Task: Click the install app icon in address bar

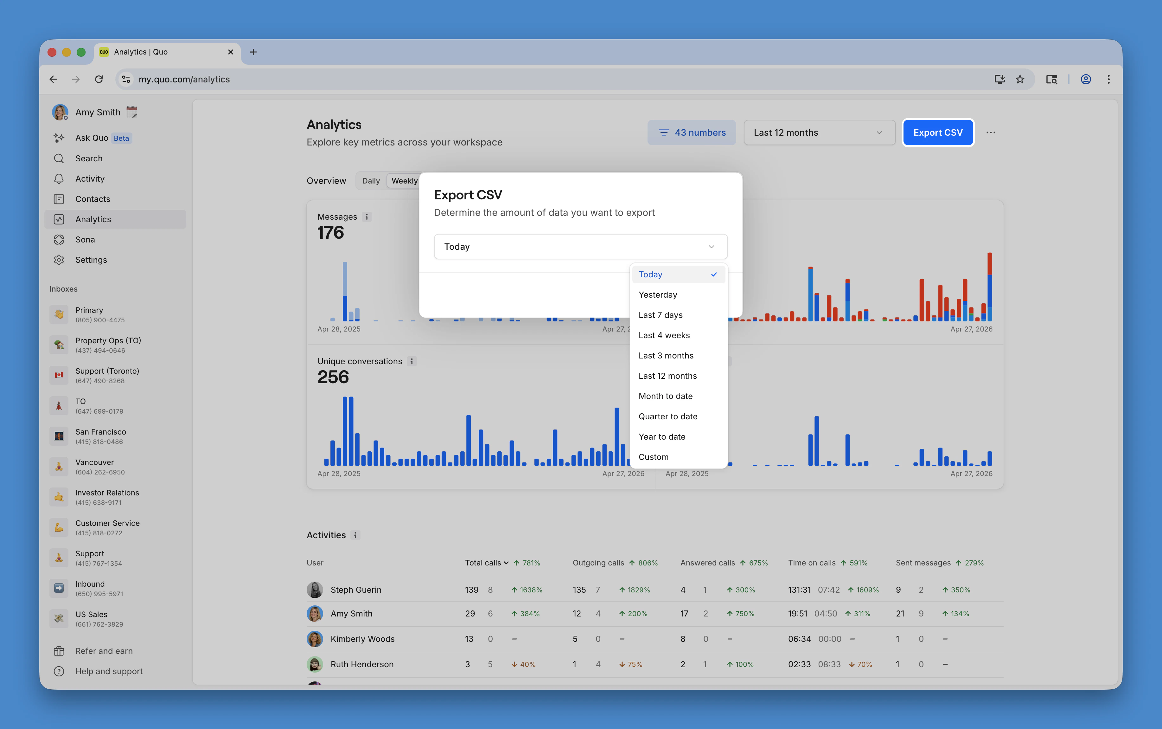Action: click(x=999, y=79)
